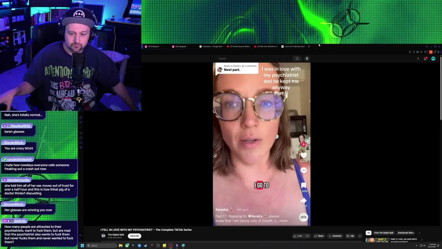Search YouTube with the magnifier button

[297, 58]
